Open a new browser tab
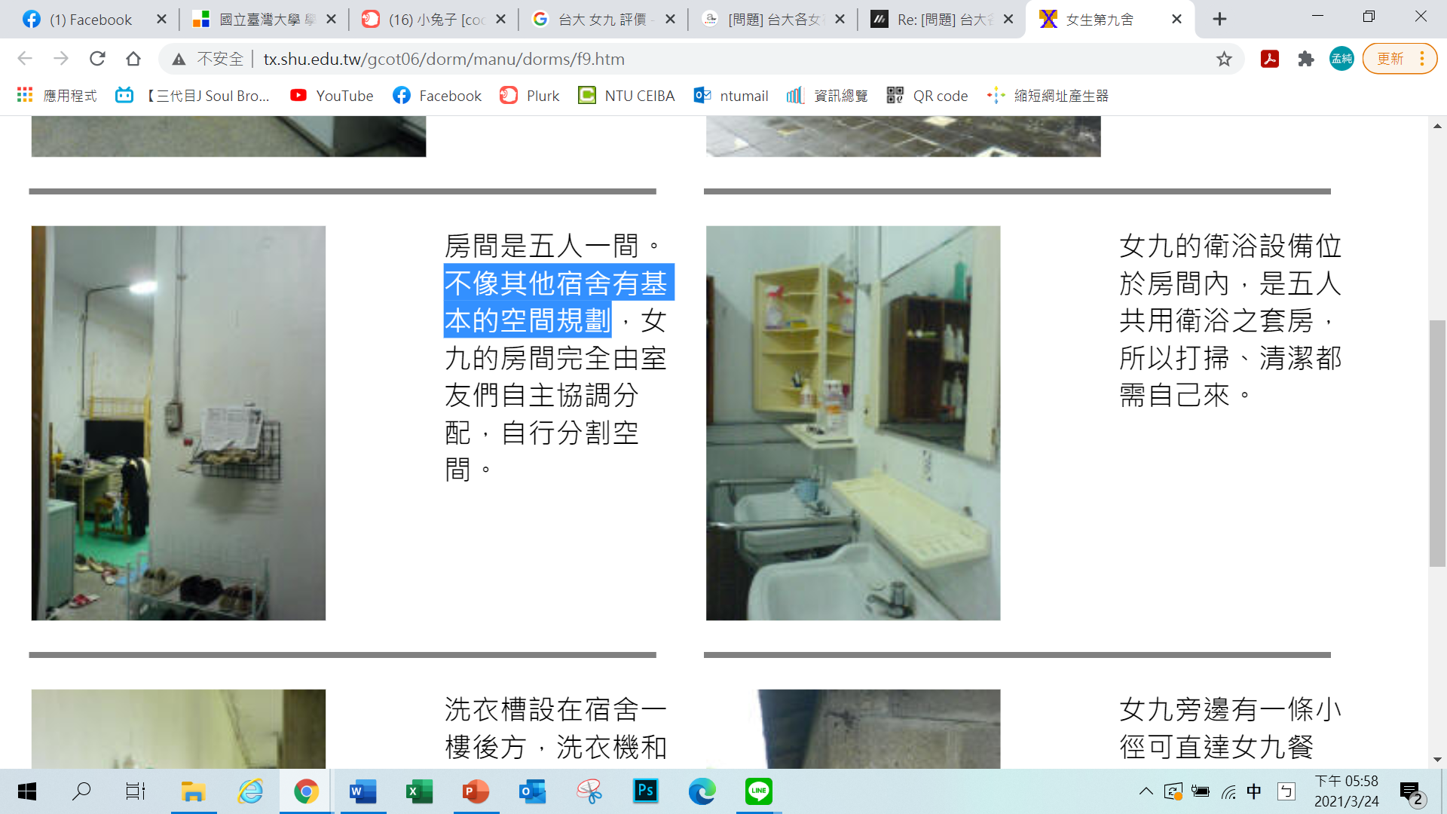This screenshot has height=814, width=1447. 1219,20
